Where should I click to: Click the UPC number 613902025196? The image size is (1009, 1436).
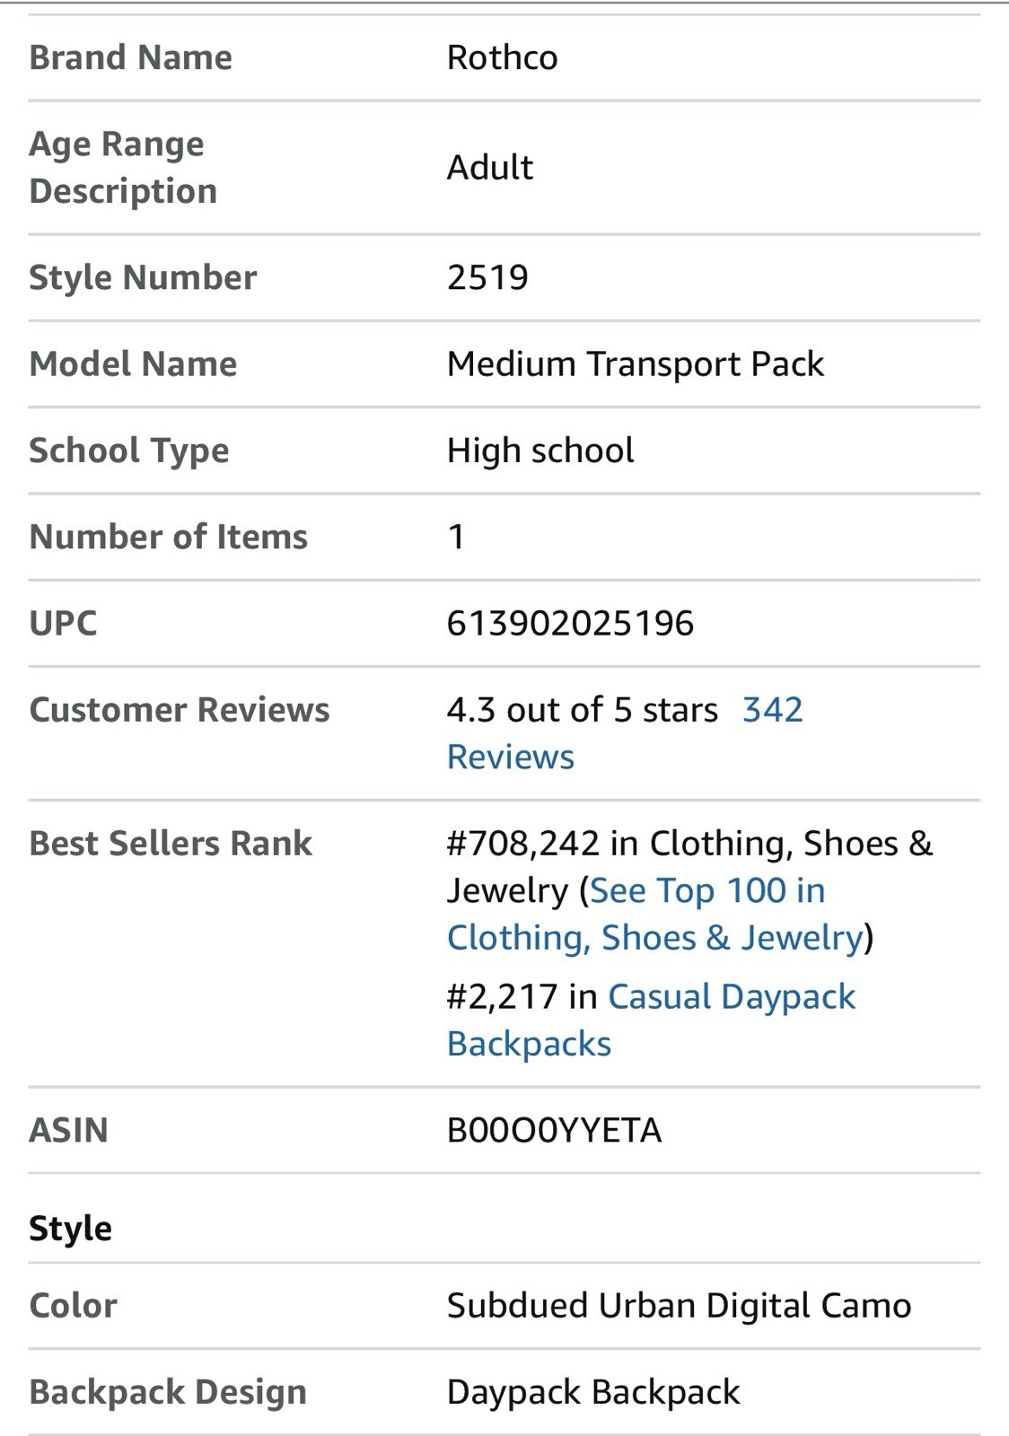point(571,623)
